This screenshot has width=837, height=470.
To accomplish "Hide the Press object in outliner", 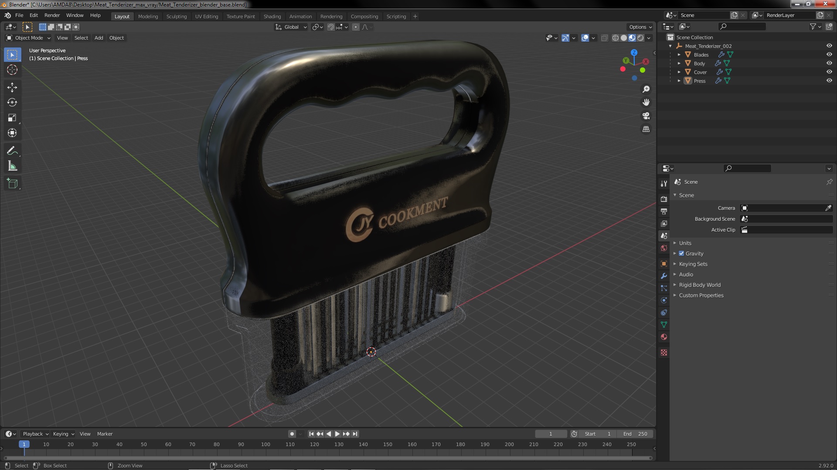I will point(829,81).
